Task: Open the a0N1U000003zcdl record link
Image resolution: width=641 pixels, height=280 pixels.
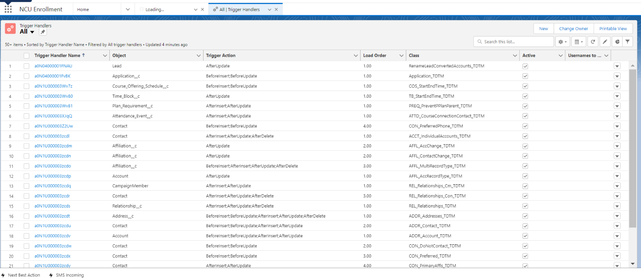Action: (x=52, y=136)
